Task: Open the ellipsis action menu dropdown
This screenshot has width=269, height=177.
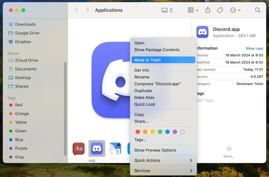Action: point(235,10)
